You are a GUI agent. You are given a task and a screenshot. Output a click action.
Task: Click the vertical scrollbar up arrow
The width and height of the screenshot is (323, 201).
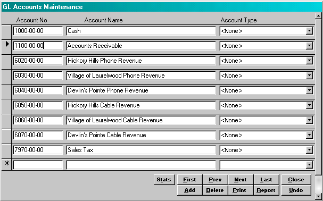click(318, 15)
